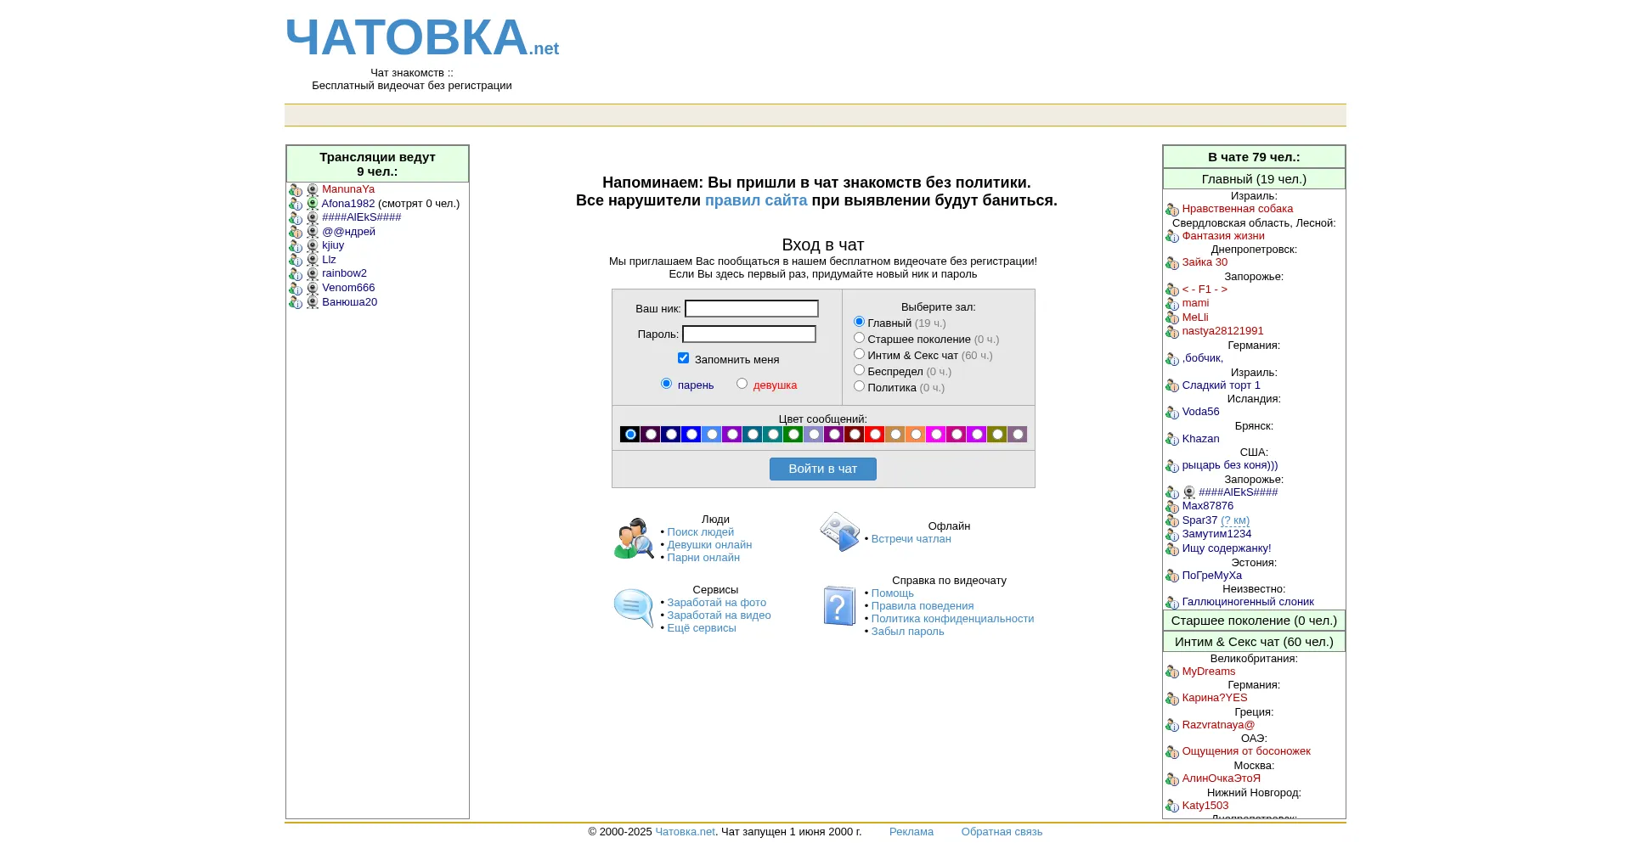
Task: Click the person icon next to MyDreams
Action: tap(1172, 672)
